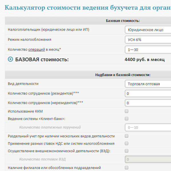Click the Надбавки к базовой стоимости header
This screenshot has height=171, width=171.
pos(123,75)
